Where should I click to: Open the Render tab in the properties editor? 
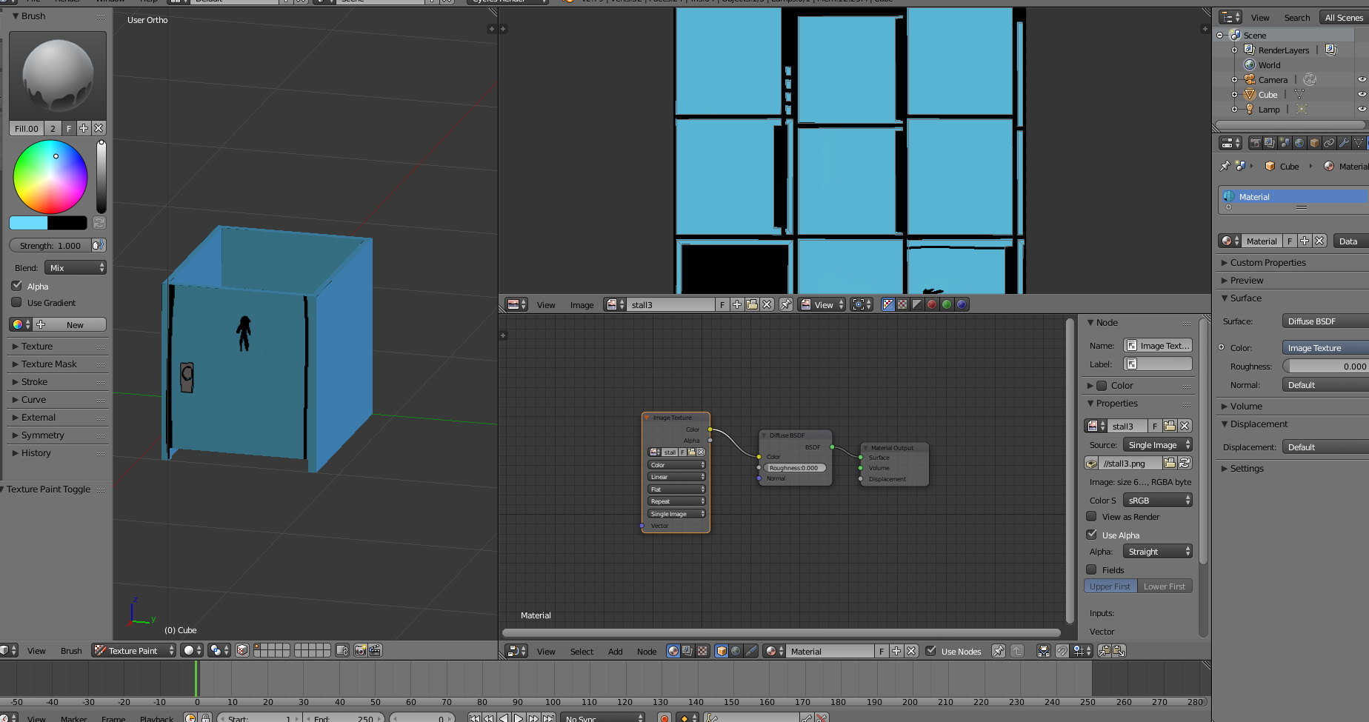(1255, 143)
